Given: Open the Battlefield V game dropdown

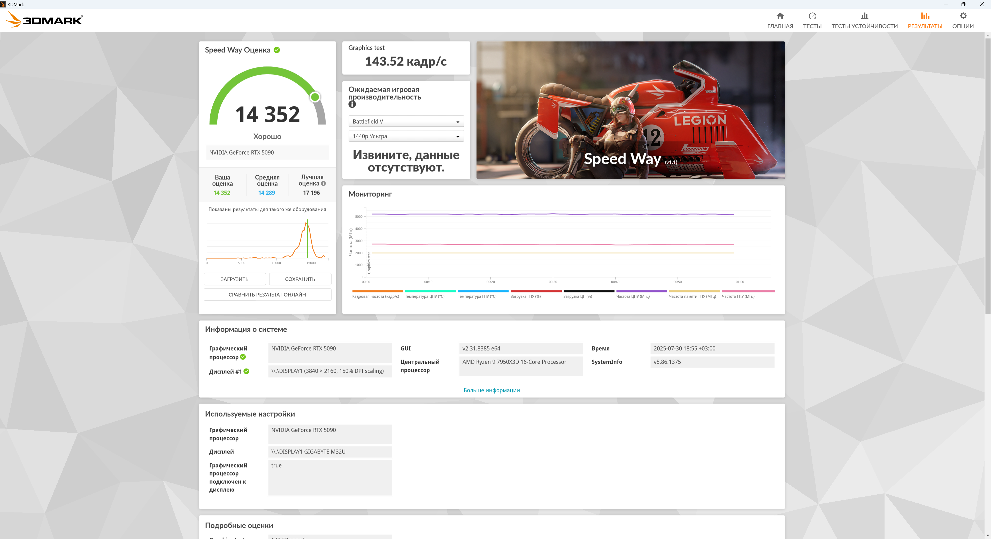Looking at the screenshot, I should (x=406, y=121).
